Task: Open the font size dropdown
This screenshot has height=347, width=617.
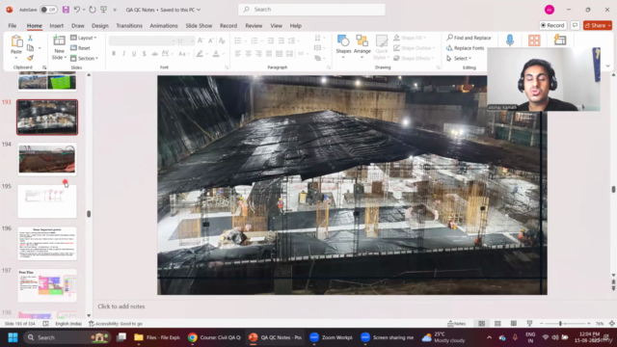Action: (x=192, y=40)
